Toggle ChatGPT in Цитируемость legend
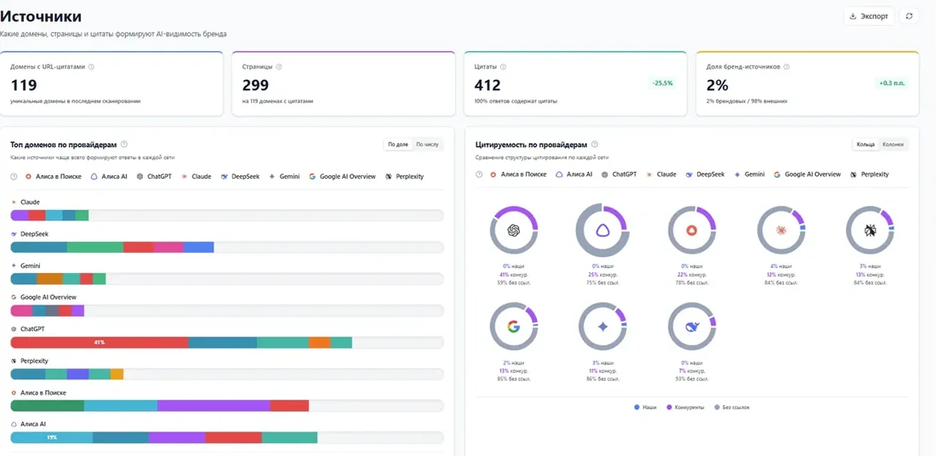 619,174
